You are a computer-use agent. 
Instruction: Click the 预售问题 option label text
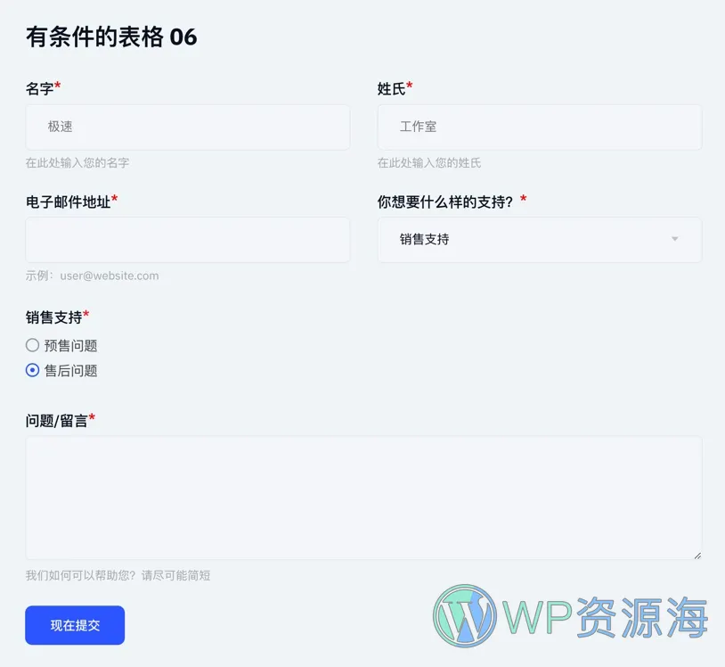click(70, 346)
